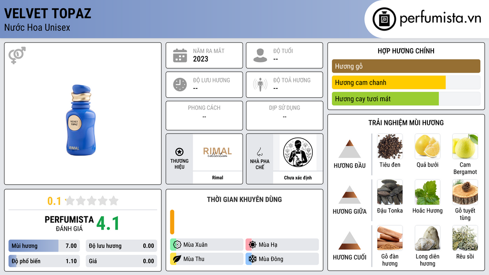Click the Hương cay tươi mát accord bar
Viewport: 489px width, 275px height.
point(406,99)
